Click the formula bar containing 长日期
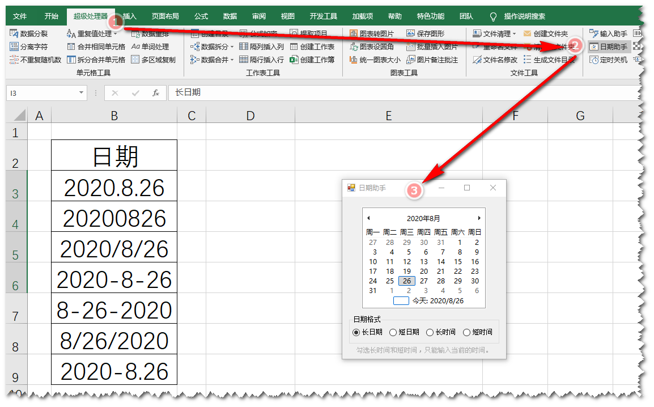 coord(405,92)
